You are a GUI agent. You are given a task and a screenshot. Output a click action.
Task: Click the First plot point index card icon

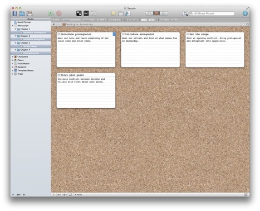pyautogui.click(x=59, y=75)
